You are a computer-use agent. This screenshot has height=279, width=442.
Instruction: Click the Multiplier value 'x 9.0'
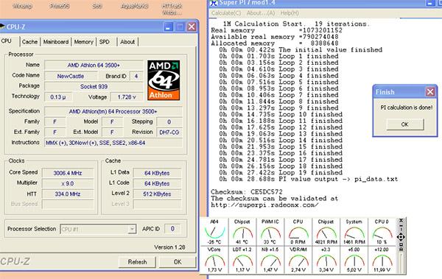click(68, 183)
